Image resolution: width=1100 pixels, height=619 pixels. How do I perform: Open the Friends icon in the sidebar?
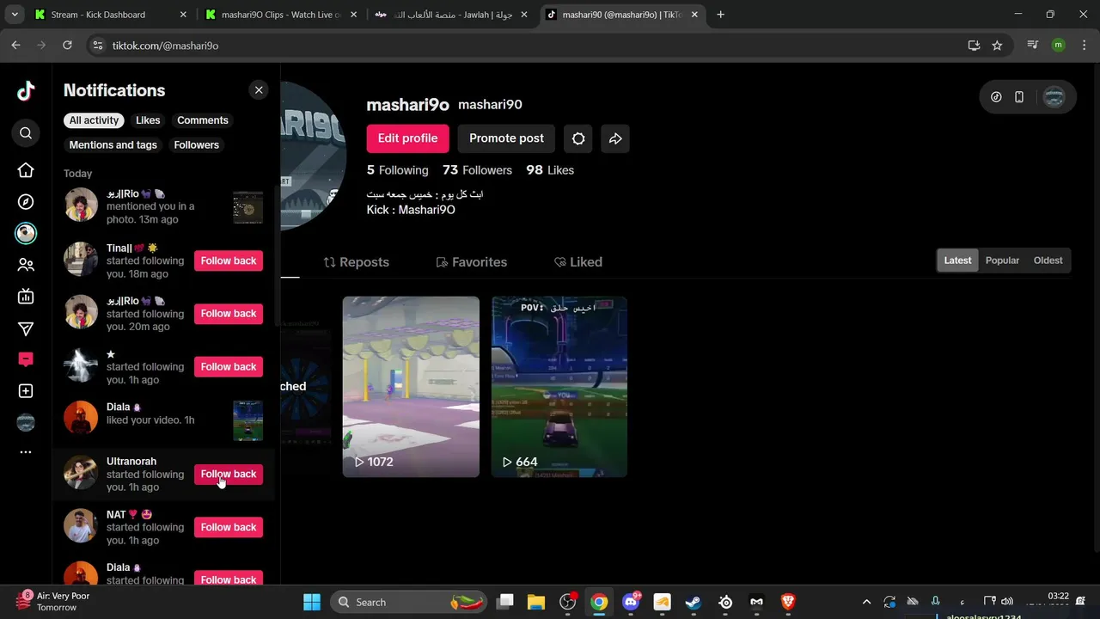(x=26, y=265)
